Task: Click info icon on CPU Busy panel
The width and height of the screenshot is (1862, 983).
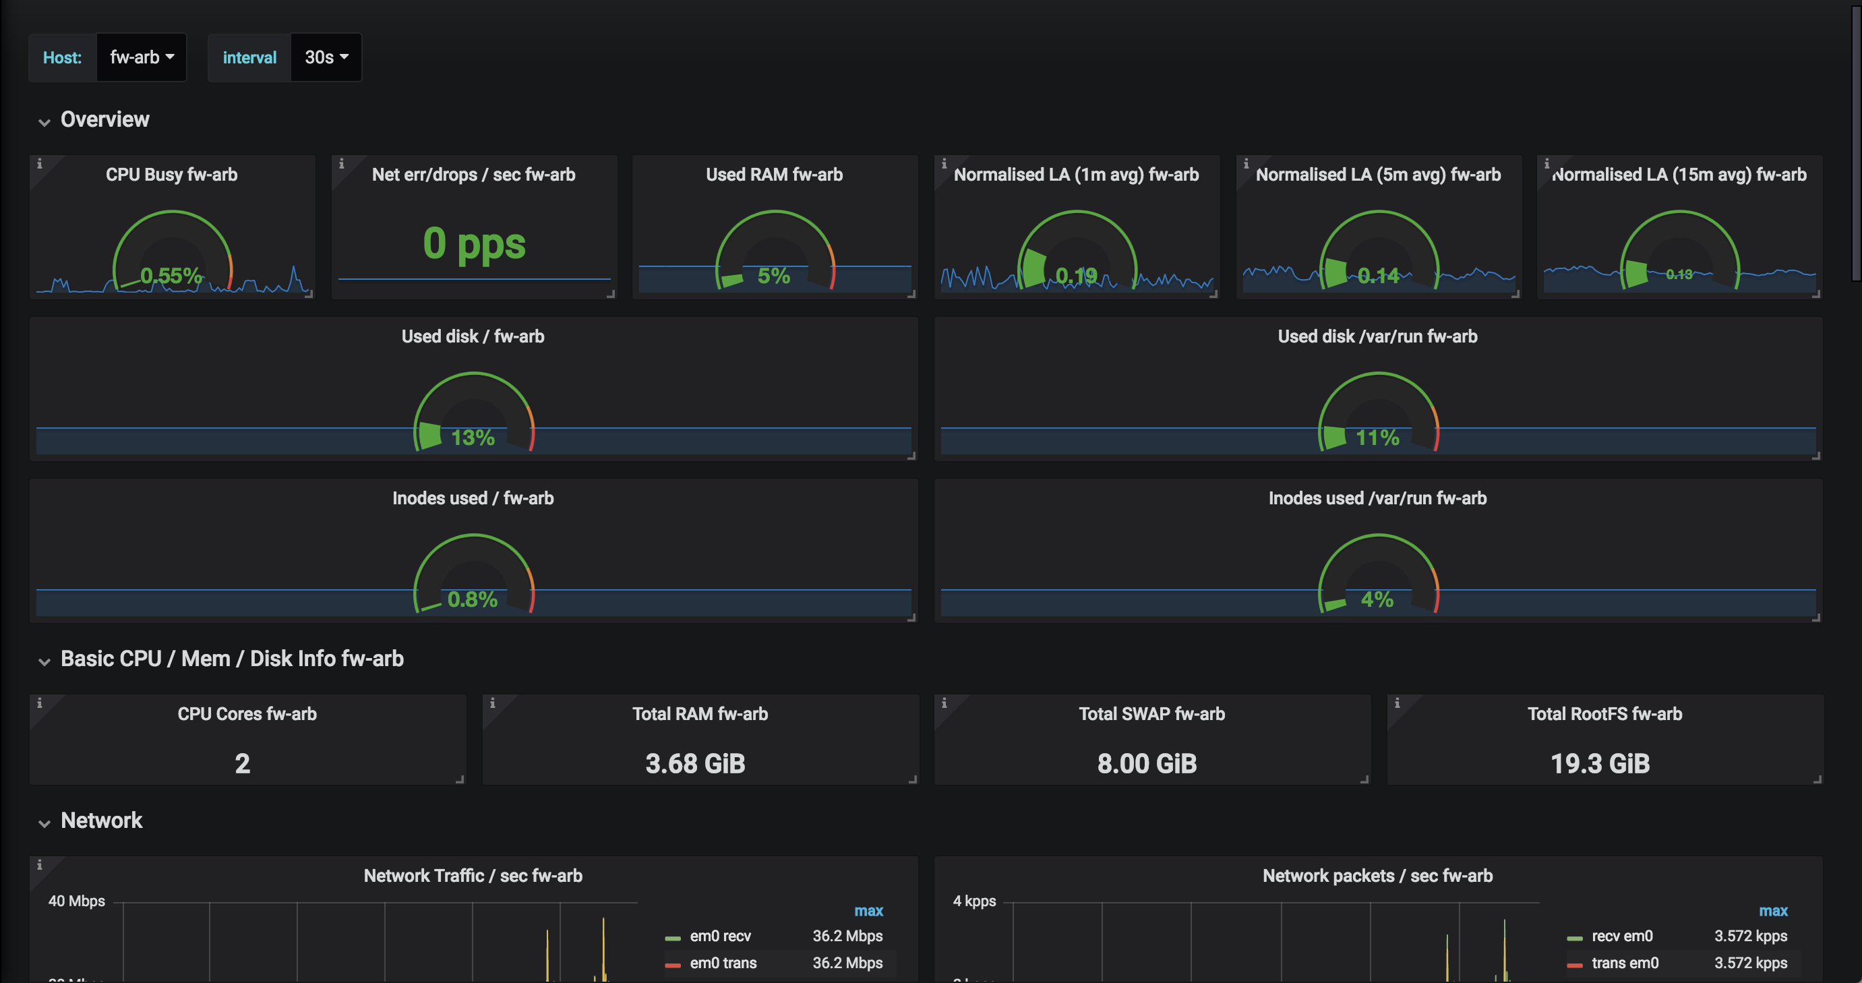Action: [39, 164]
